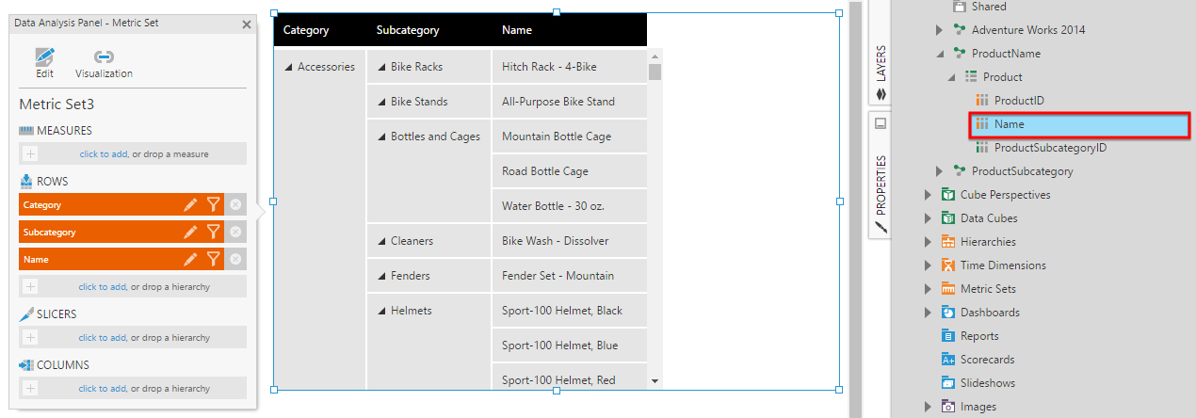This screenshot has height=418, width=1196.
Task: Remove the Name row with its X icon
Action: click(x=235, y=259)
